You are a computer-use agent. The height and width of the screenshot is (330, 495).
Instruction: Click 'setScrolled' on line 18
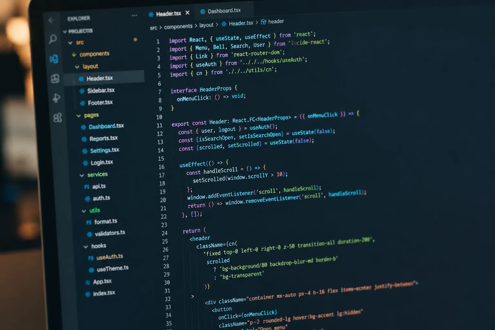tap(209, 180)
